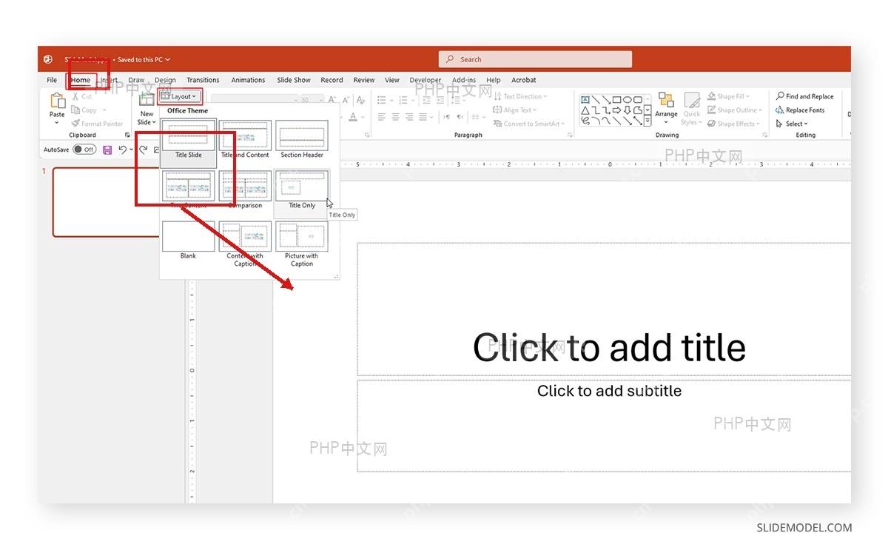Image resolution: width=888 pixels, height=550 pixels.
Task: Open the File tab
Action: point(52,80)
